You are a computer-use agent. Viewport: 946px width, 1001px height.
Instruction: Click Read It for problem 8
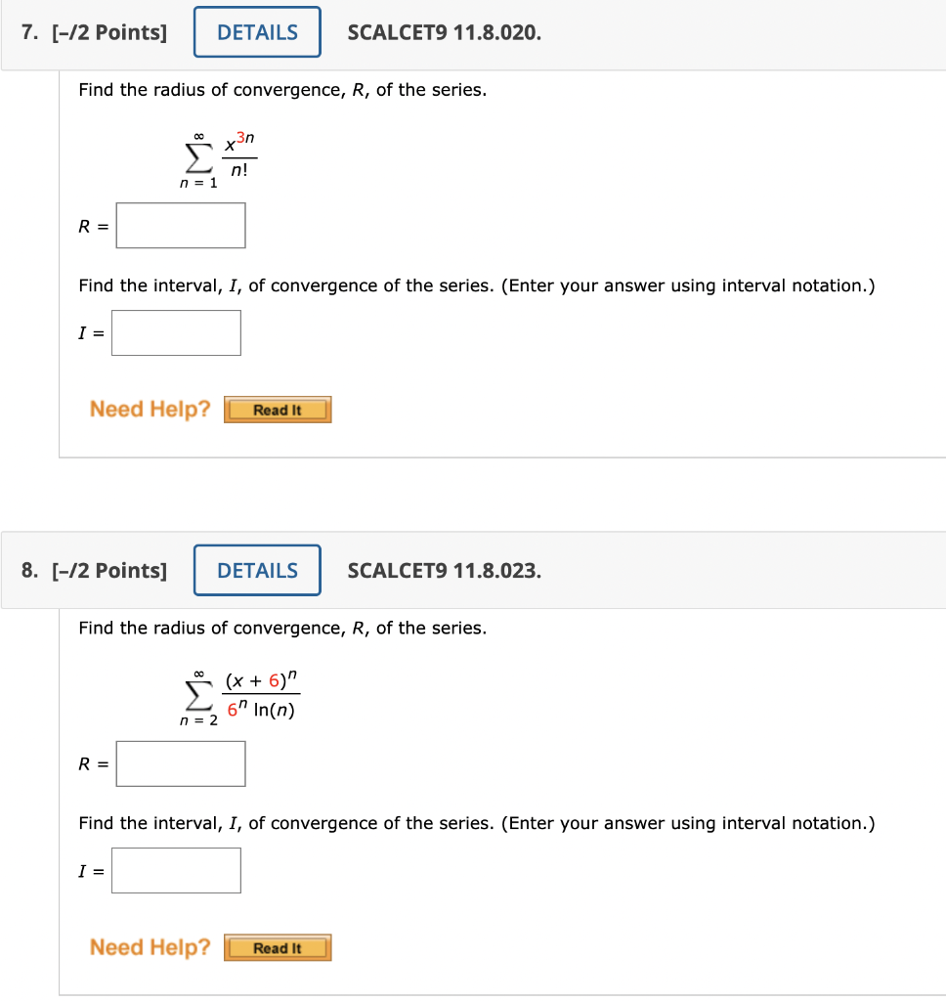tap(278, 947)
